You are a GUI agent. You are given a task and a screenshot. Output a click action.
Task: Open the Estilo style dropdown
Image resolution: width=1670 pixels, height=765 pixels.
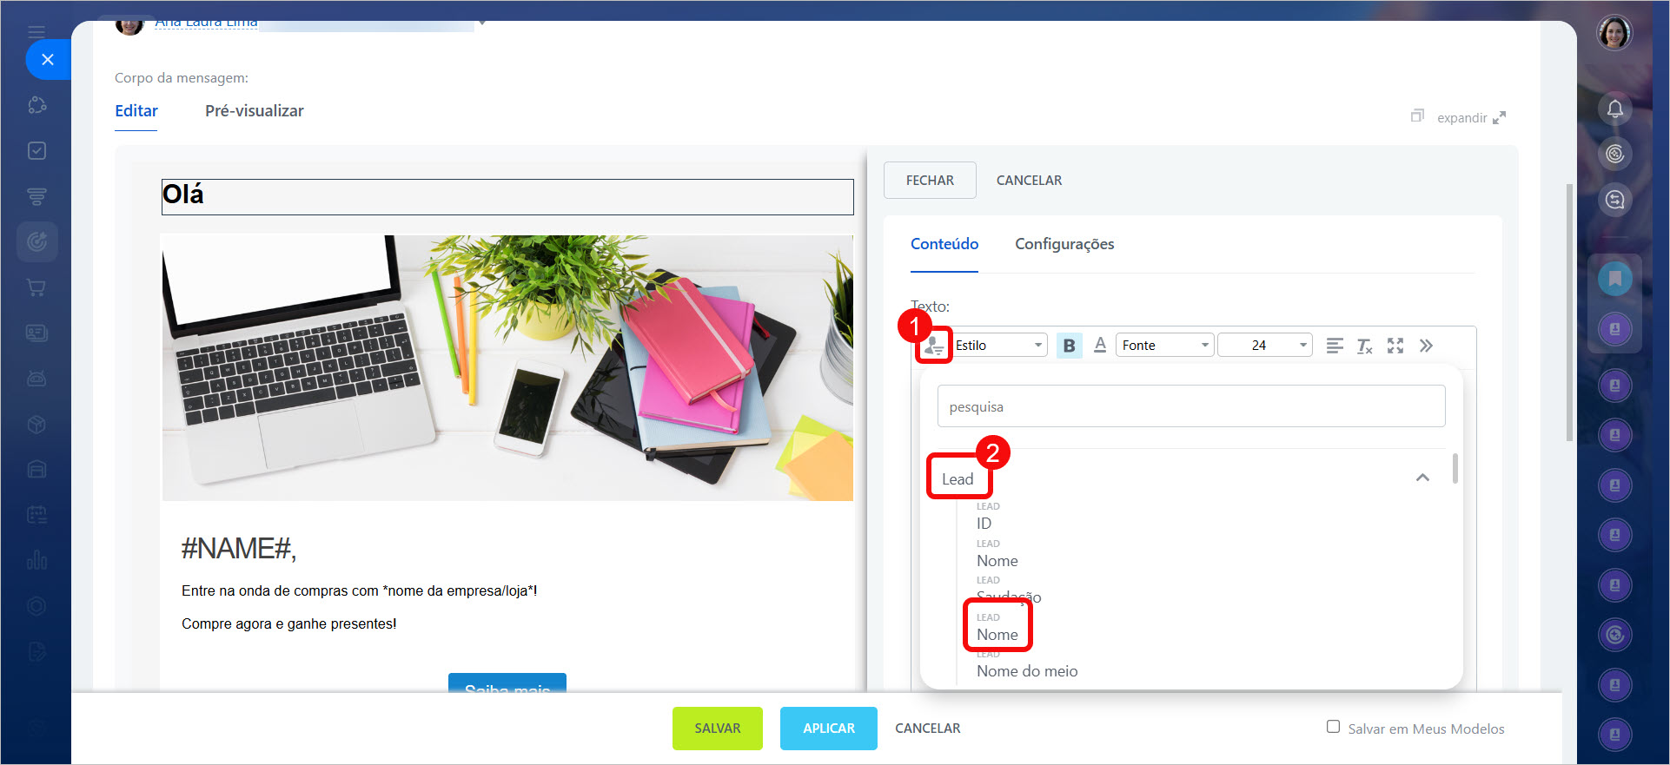(x=999, y=346)
